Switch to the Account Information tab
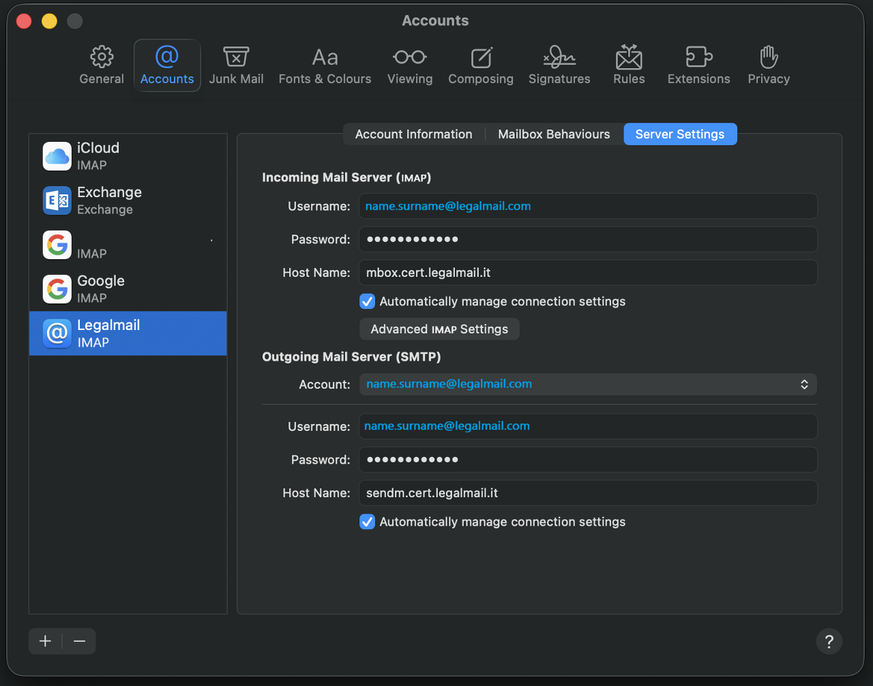The width and height of the screenshot is (873, 686). tap(413, 134)
